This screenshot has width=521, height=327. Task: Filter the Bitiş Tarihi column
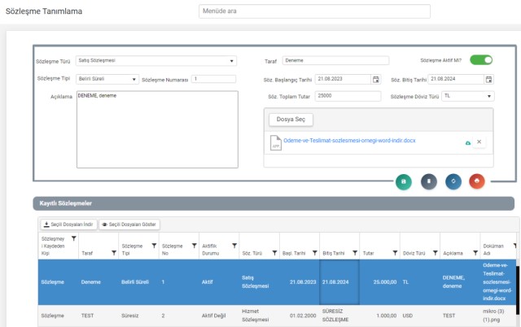355,253
